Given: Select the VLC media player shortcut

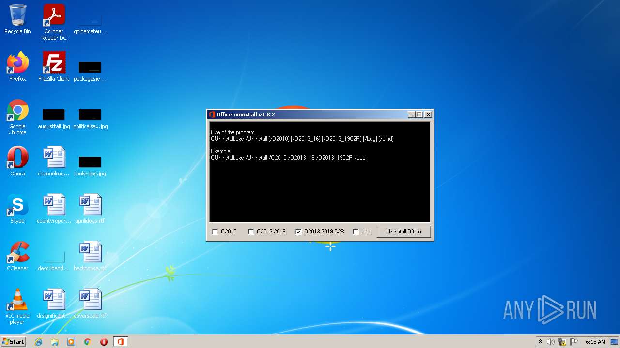Looking at the screenshot, I should [x=17, y=307].
